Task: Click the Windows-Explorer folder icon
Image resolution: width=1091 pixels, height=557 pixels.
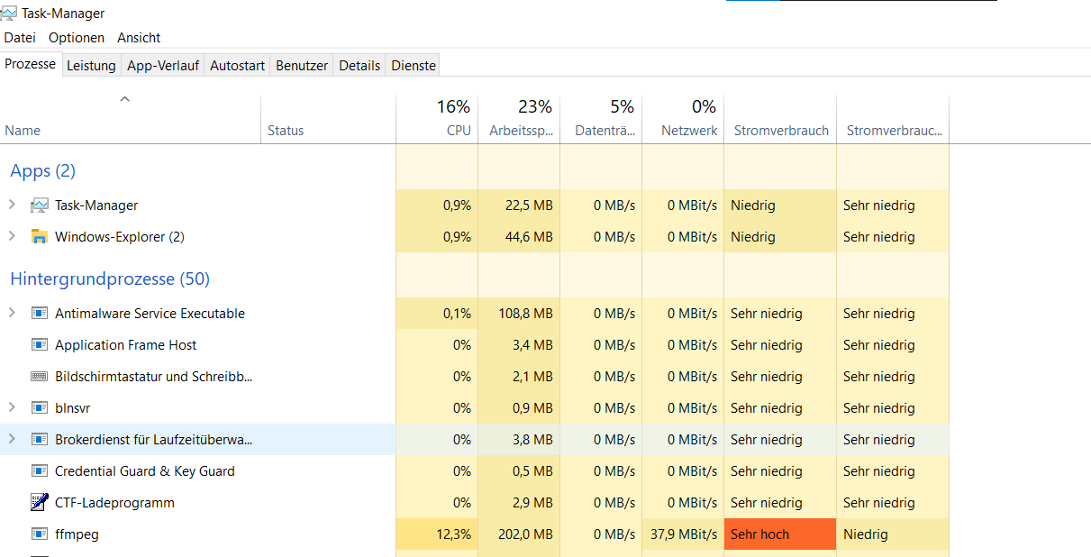Action: click(x=40, y=236)
